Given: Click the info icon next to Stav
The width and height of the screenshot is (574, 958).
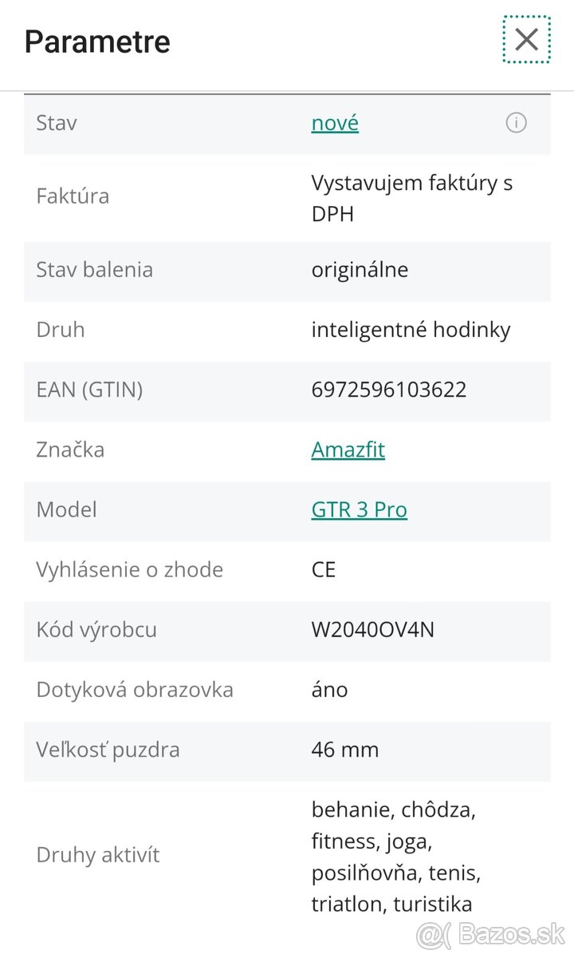Looking at the screenshot, I should pyautogui.click(x=517, y=123).
